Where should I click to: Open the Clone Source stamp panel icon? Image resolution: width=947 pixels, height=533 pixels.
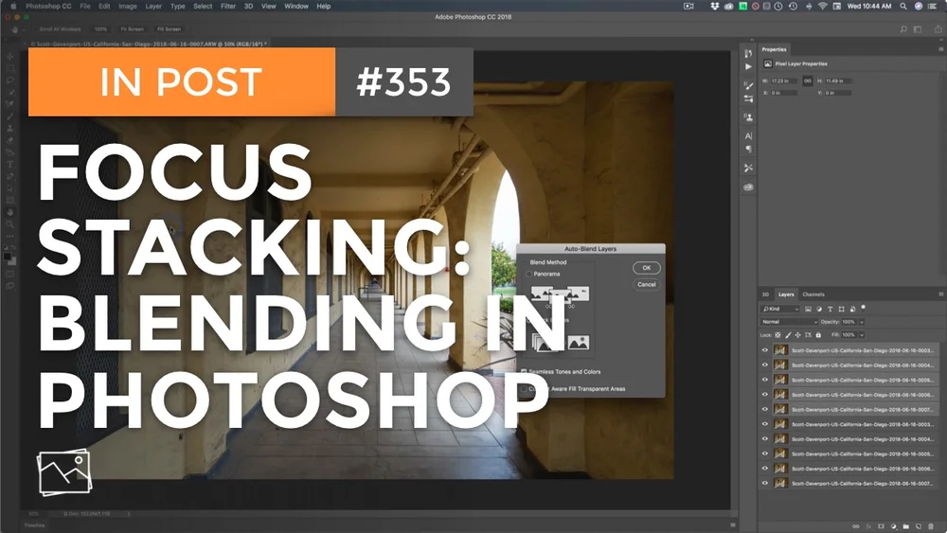(x=748, y=117)
